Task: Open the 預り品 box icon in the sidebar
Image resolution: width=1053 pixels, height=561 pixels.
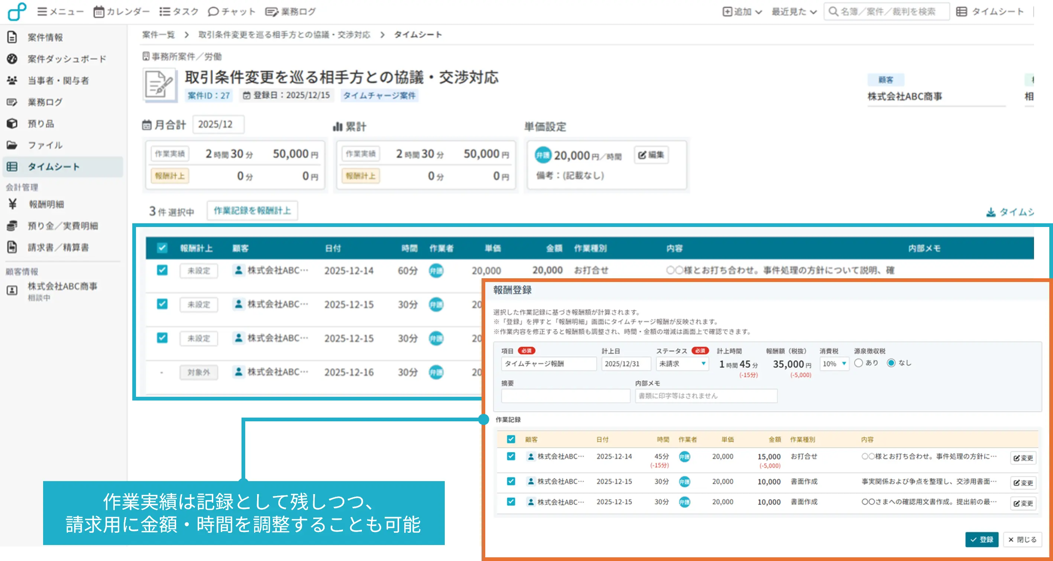Action: click(x=12, y=123)
